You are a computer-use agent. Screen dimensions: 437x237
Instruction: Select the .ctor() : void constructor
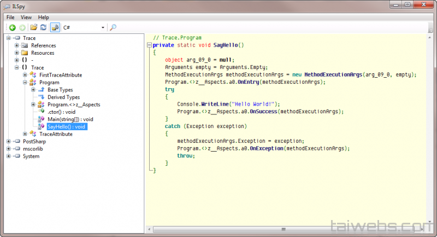click(61, 112)
